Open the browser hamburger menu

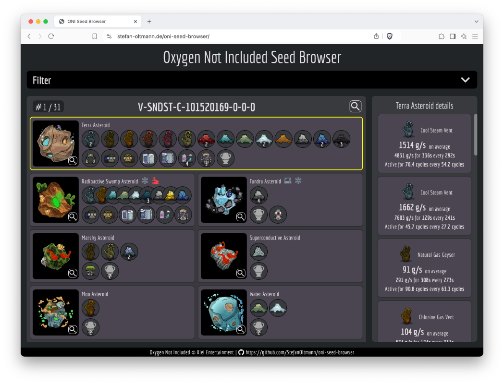[475, 36]
